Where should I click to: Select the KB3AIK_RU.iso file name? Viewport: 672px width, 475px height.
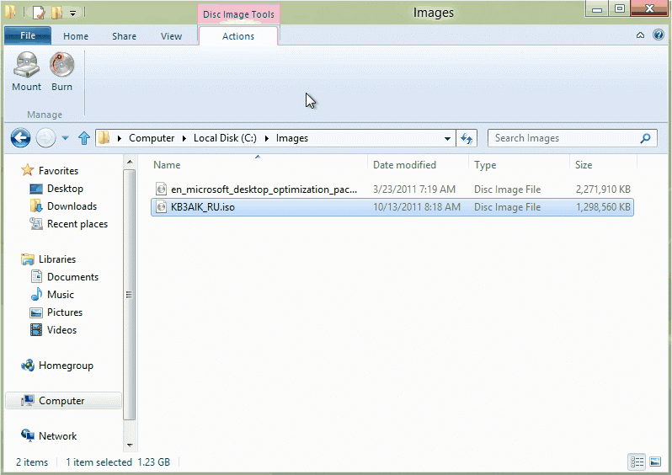point(203,207)
